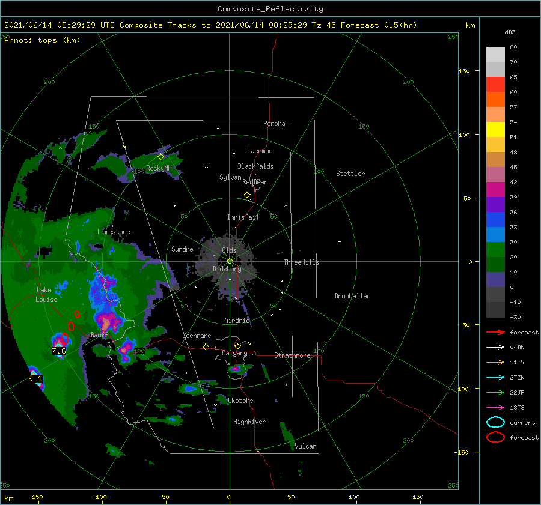Pick the light gray 70-80 dBZ color band
This screenshot has width=541, height=505.
pyautogui.click(x=495, y=54)
